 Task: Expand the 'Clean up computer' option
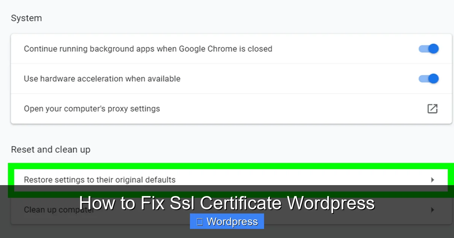tap(227, 209)
